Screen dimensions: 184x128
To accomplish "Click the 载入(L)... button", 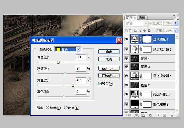I will [109, 68].
